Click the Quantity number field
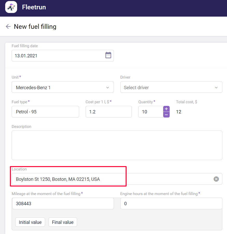227x234 pixels. (x=150, y=112)
